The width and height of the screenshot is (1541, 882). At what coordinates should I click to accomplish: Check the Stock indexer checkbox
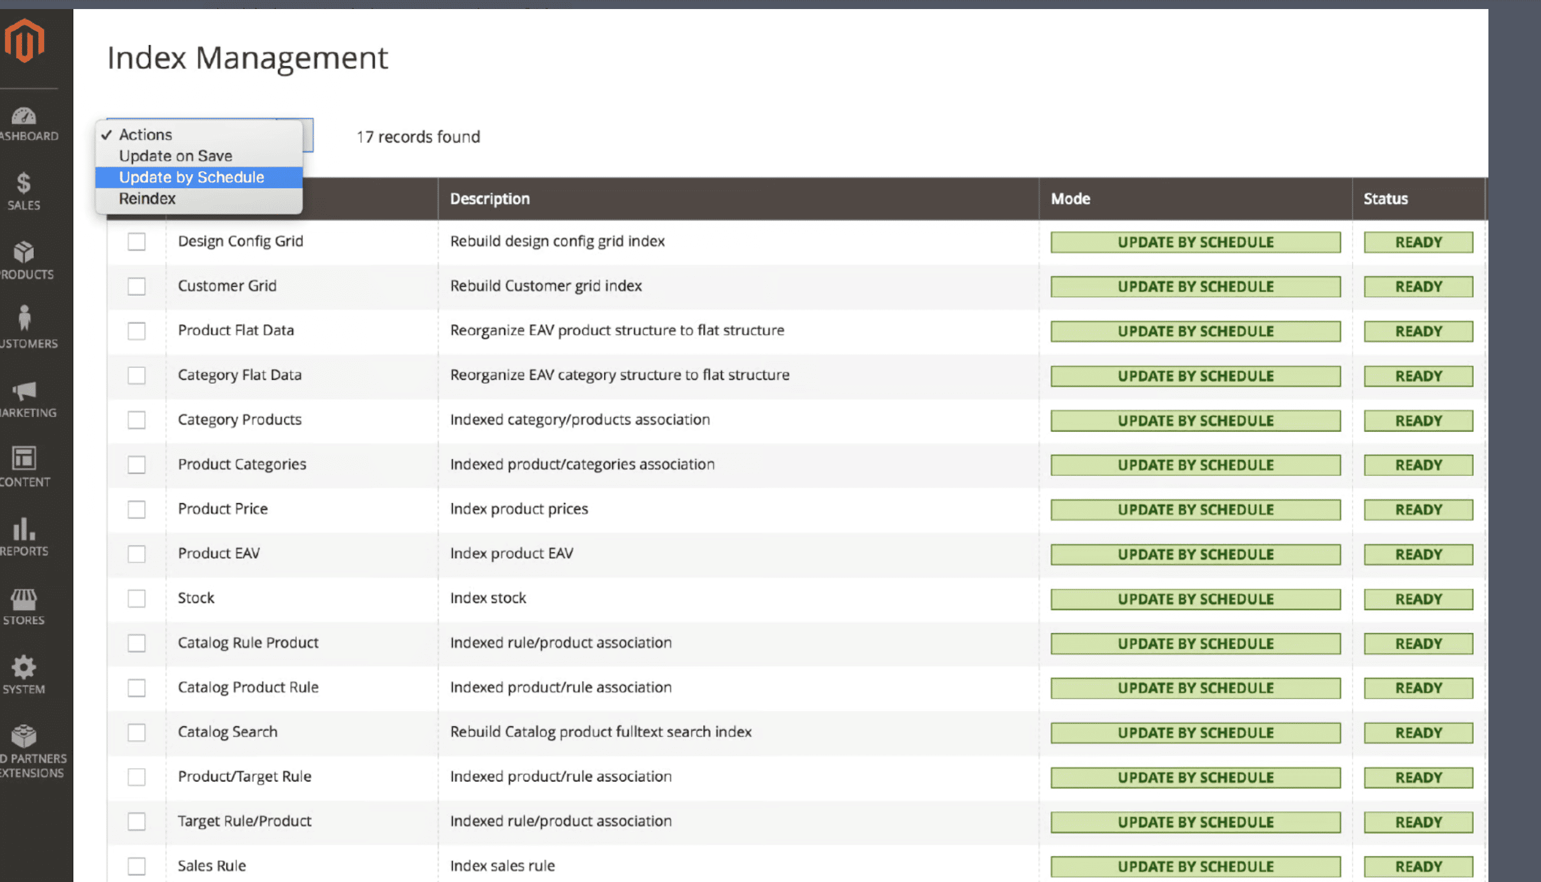click(x=137, y=599)
